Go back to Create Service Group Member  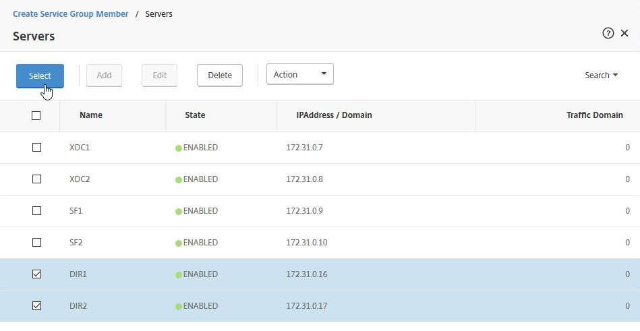click(x=71, y=14)
